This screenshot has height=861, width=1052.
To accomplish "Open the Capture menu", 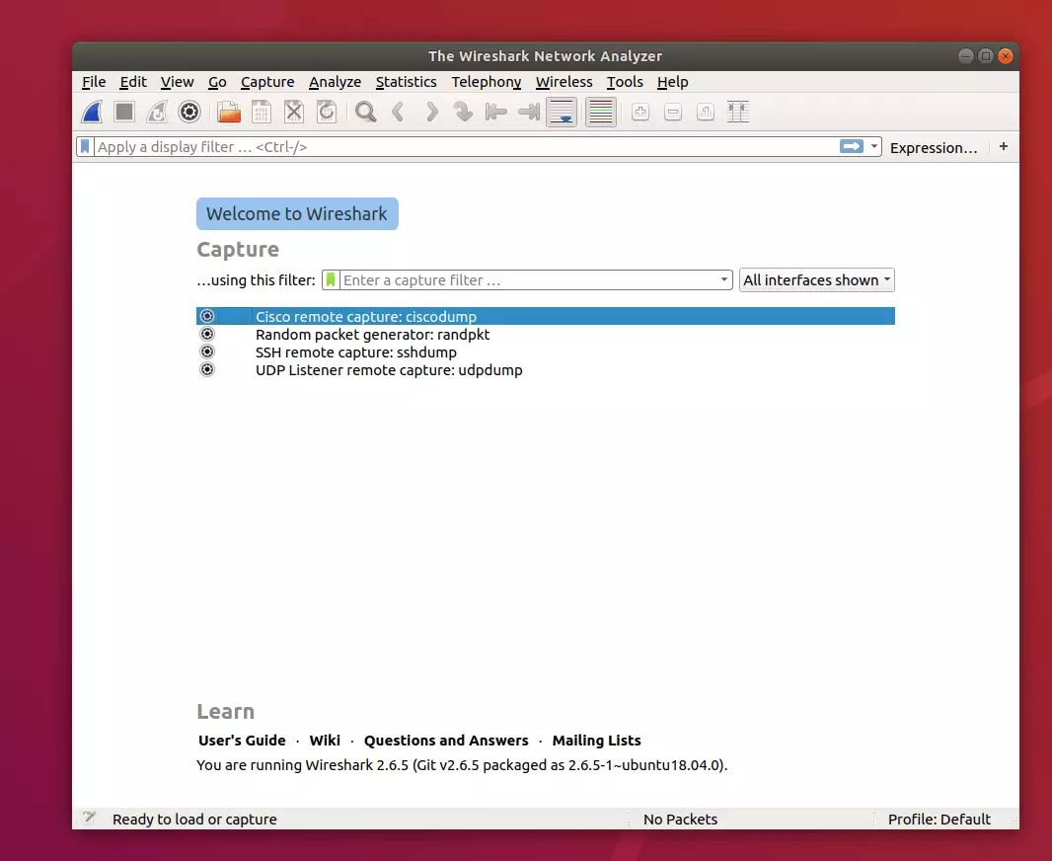I will pos(267,82).
